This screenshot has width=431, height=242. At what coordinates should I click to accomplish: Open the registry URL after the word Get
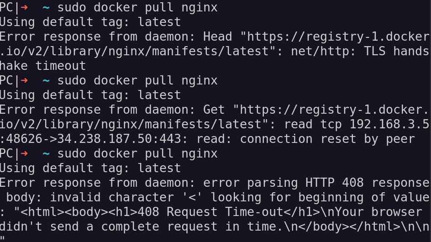point(215,117)
